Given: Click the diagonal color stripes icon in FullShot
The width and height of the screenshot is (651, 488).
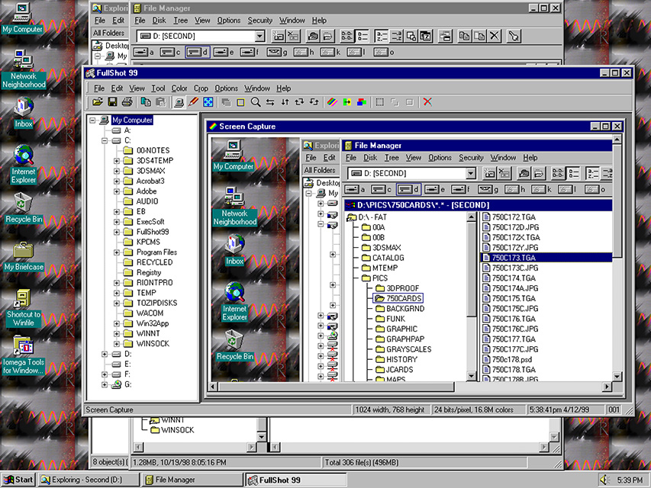Looking at the screenshot, I should (332, 102).
